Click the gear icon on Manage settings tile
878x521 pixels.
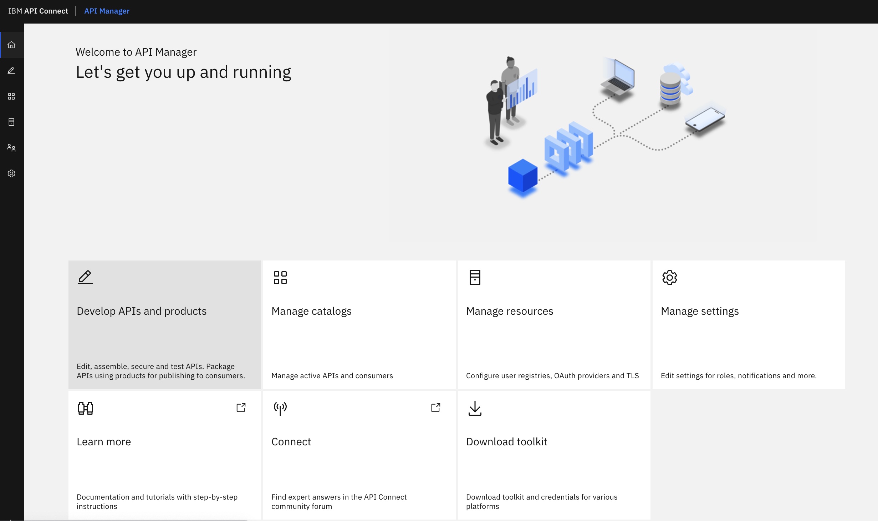point(669,278)
